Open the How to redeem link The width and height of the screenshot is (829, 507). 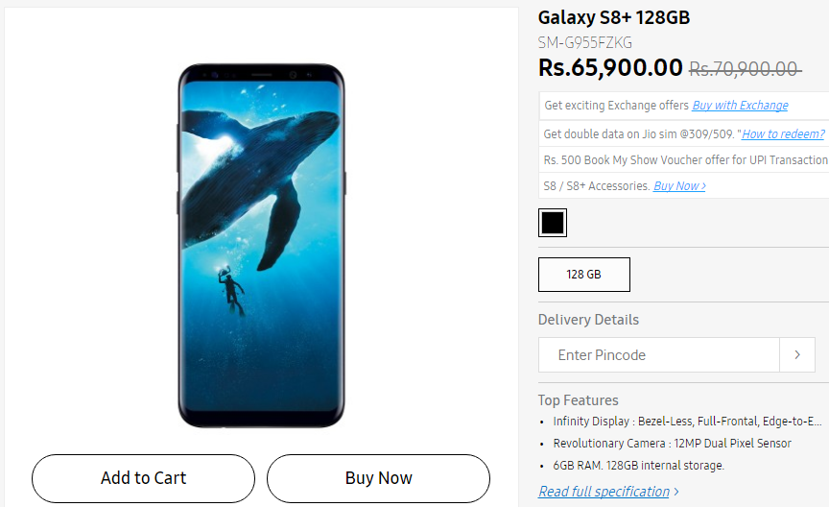click(783, 133)
